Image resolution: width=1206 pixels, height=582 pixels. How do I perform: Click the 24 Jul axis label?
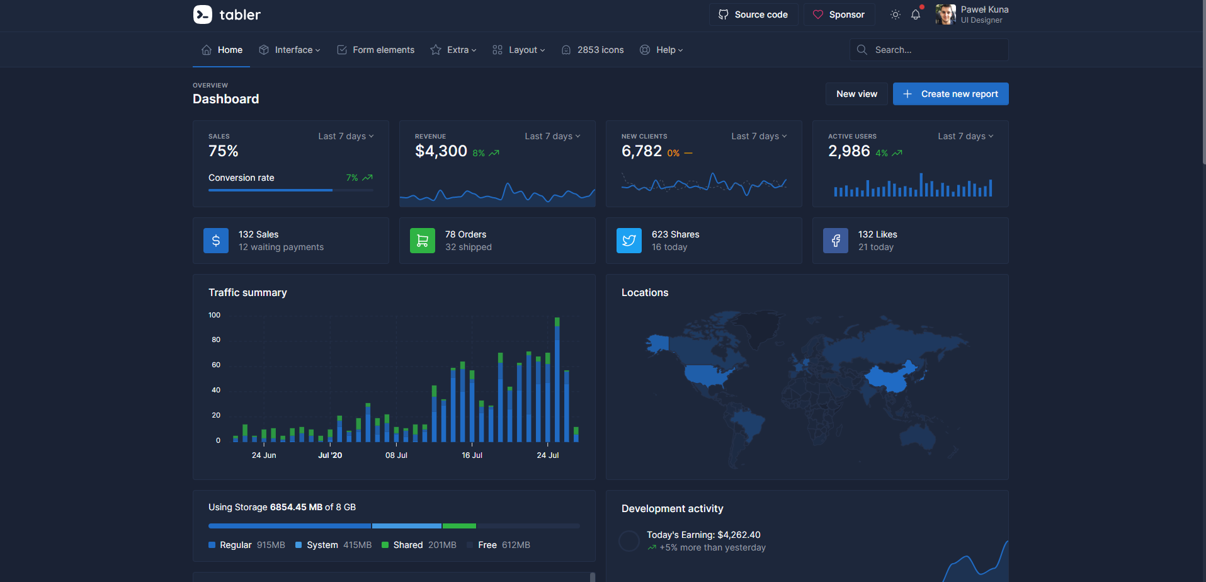[x=548, y=455]
